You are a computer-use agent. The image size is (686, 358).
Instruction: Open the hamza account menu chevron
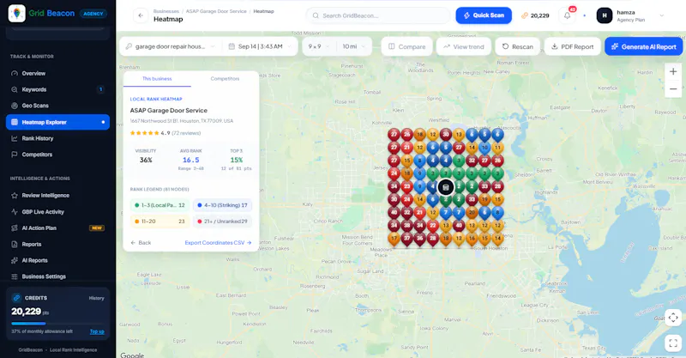click(x=661, y=15)
